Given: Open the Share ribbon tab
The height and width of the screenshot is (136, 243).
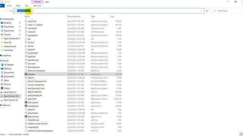Looking at the screenshot, I should [x=18, y=6].
